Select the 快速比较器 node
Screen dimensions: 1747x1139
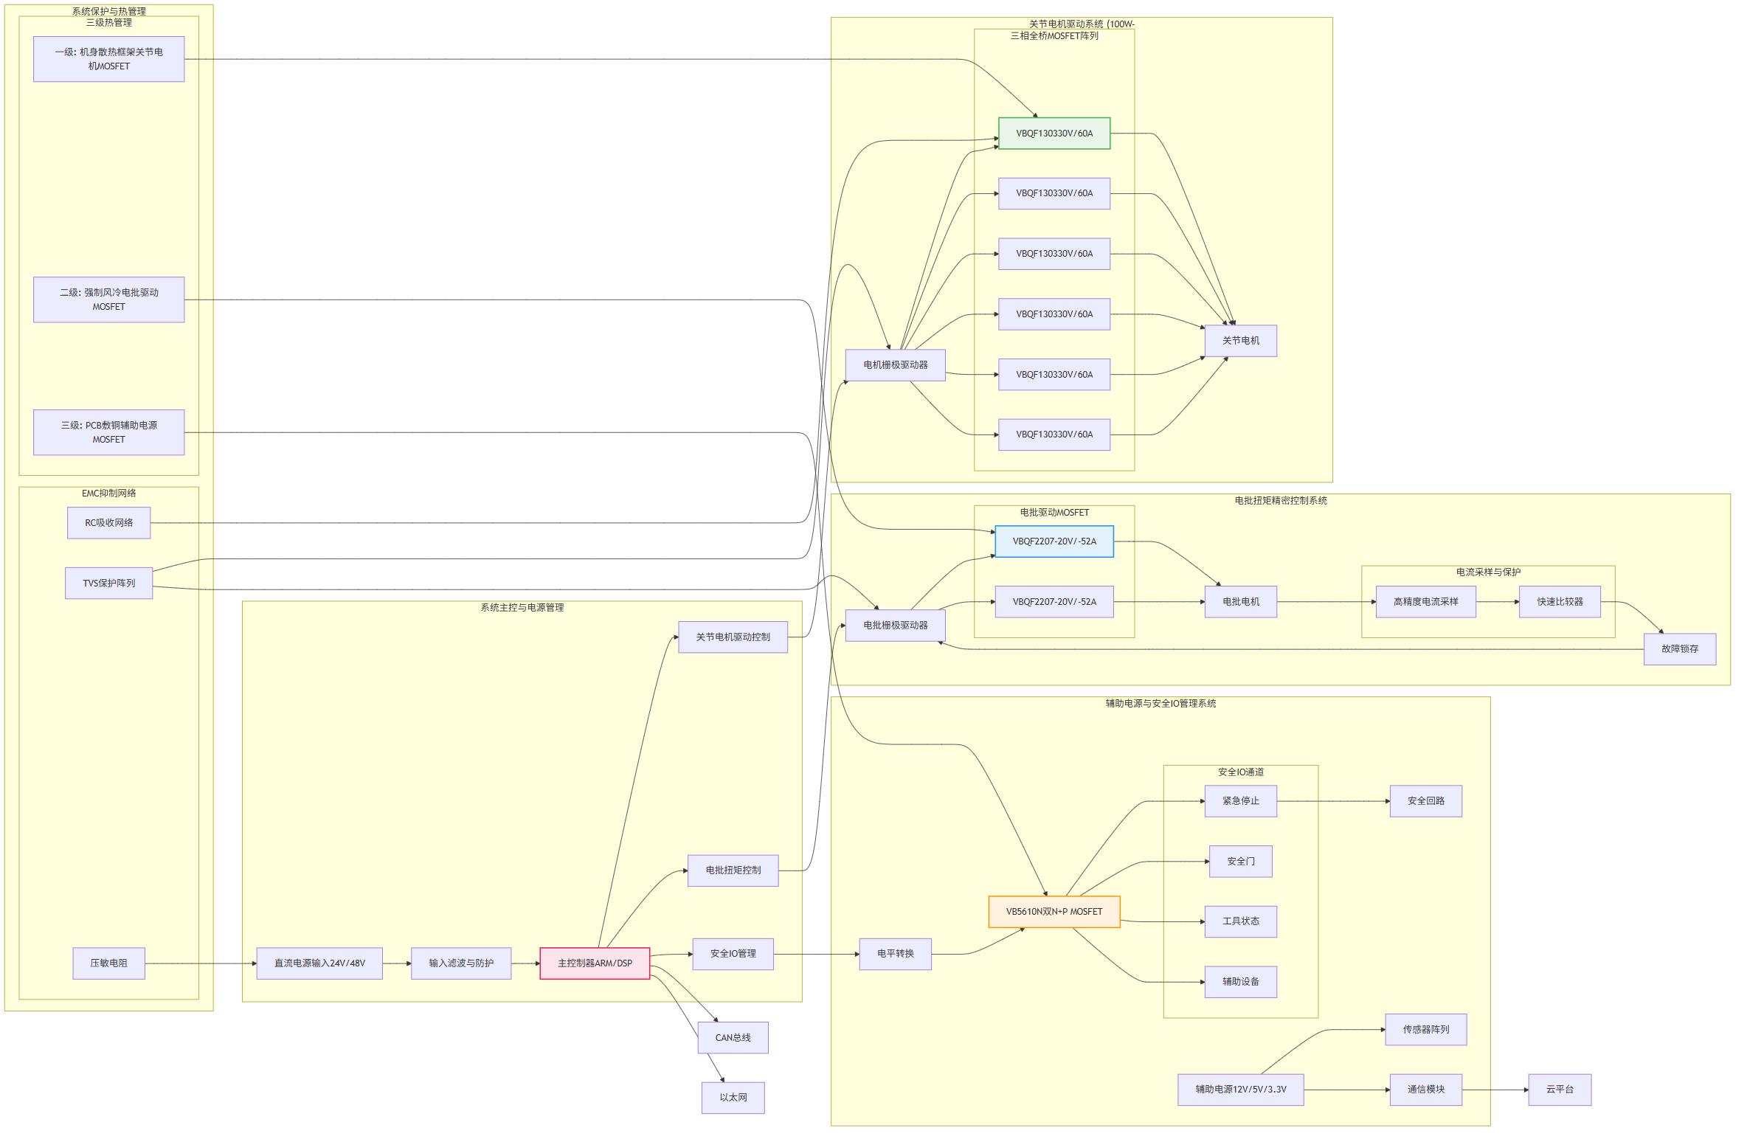coord(1559,602)
